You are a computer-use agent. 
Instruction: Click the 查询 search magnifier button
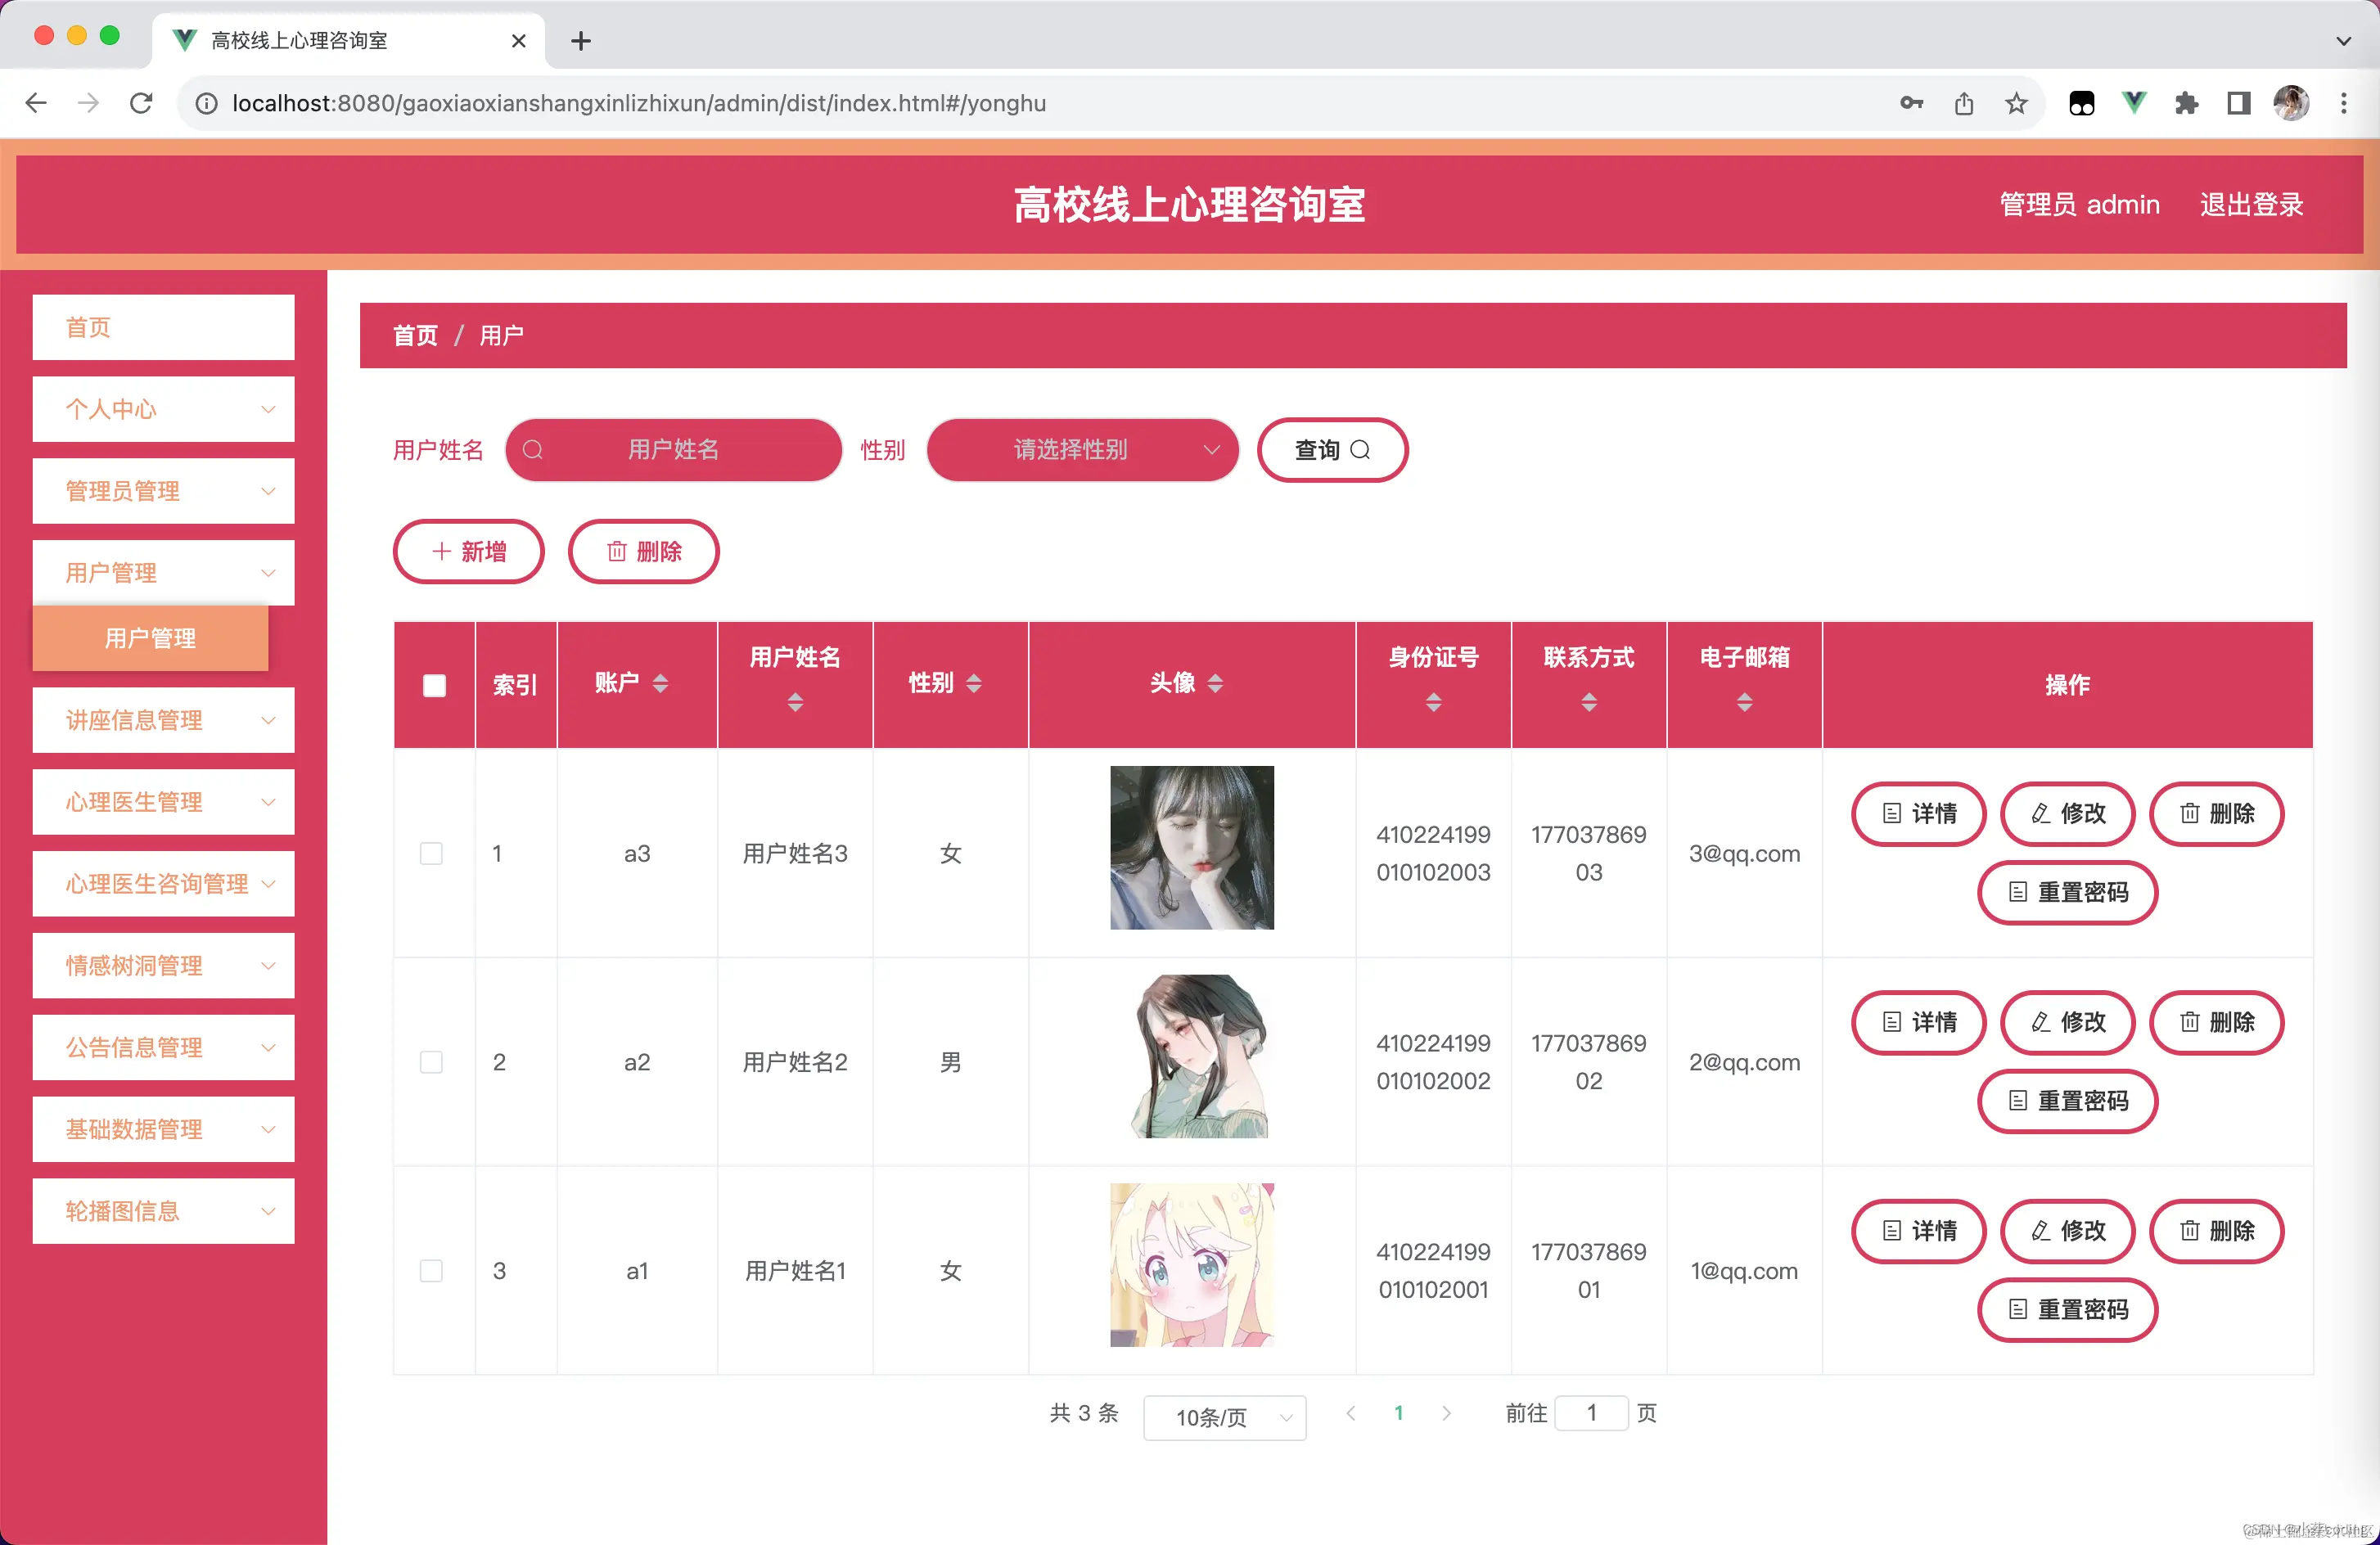pos(1332,450)
